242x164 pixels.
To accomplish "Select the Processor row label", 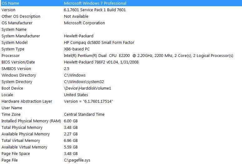I will (x=11, y=55).
